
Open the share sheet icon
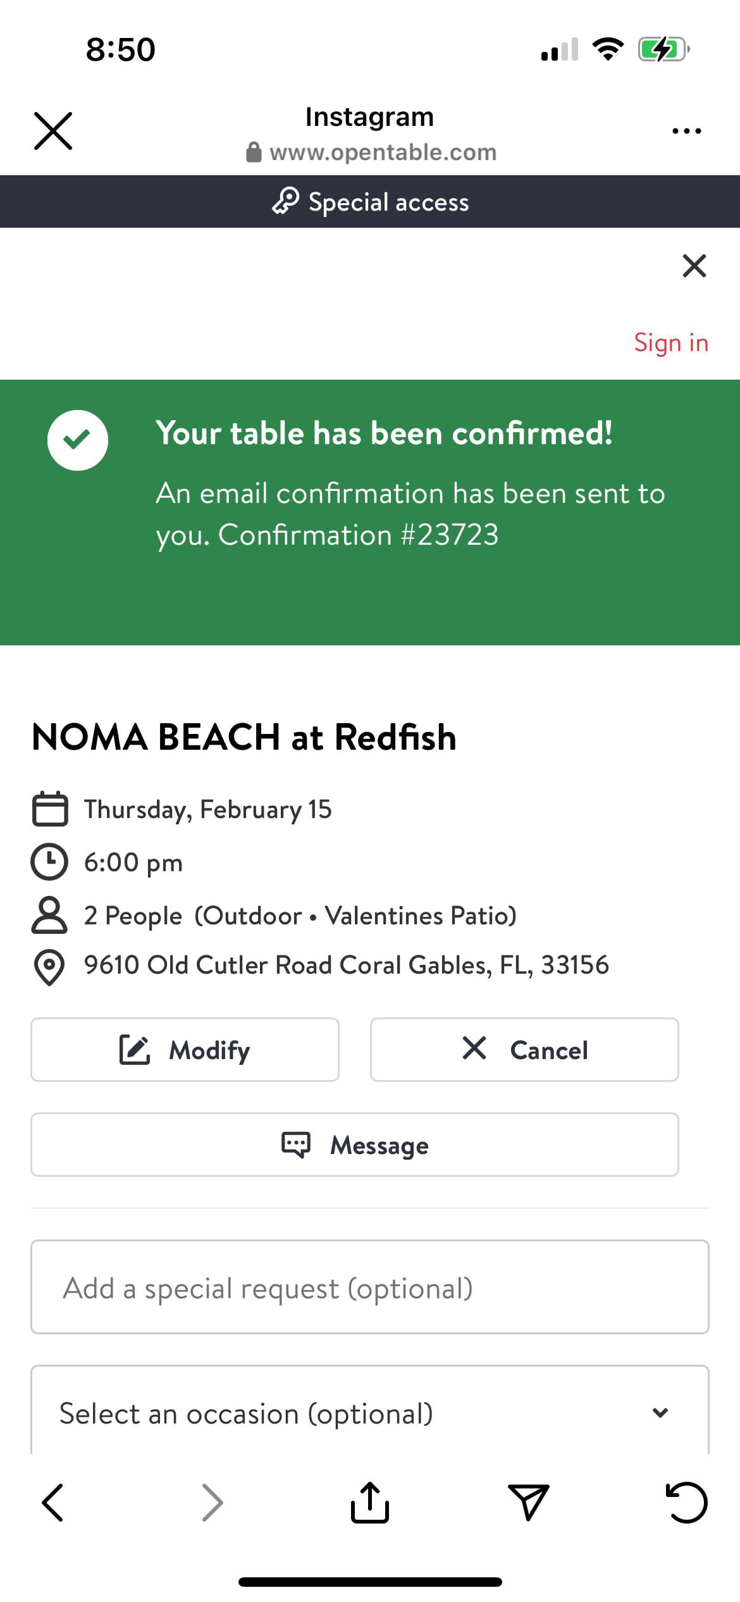(370, 1502)
